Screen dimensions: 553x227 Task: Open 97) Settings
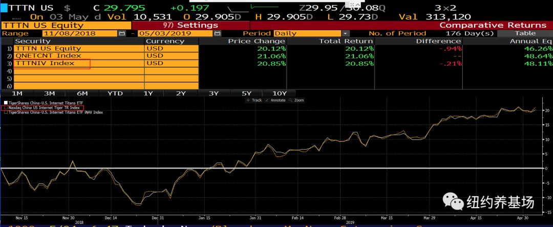[190, 26]
